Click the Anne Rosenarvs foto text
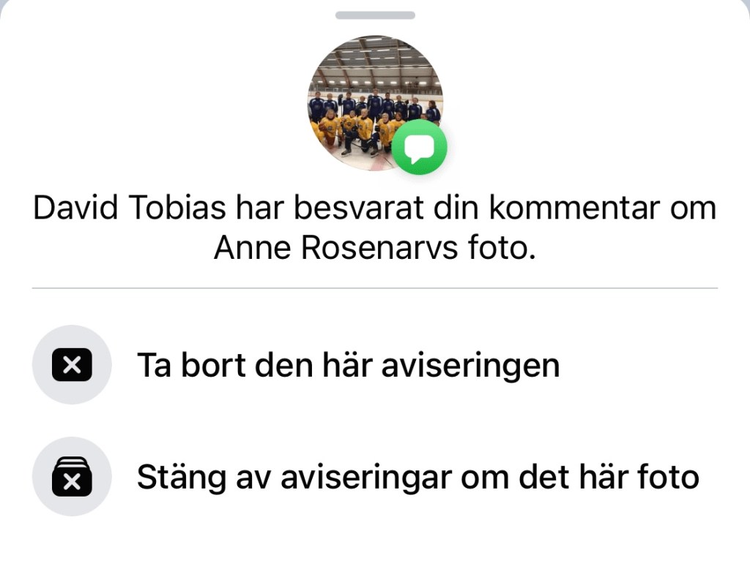This screenshot has height=561, width=750. 374,248
